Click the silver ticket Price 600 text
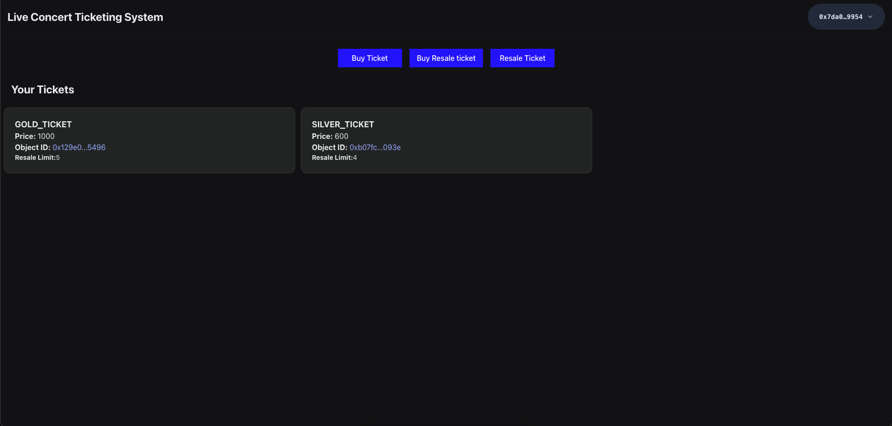Image resolution: width=892 pixels, height=426 pixels. click(x=330, y=136)
